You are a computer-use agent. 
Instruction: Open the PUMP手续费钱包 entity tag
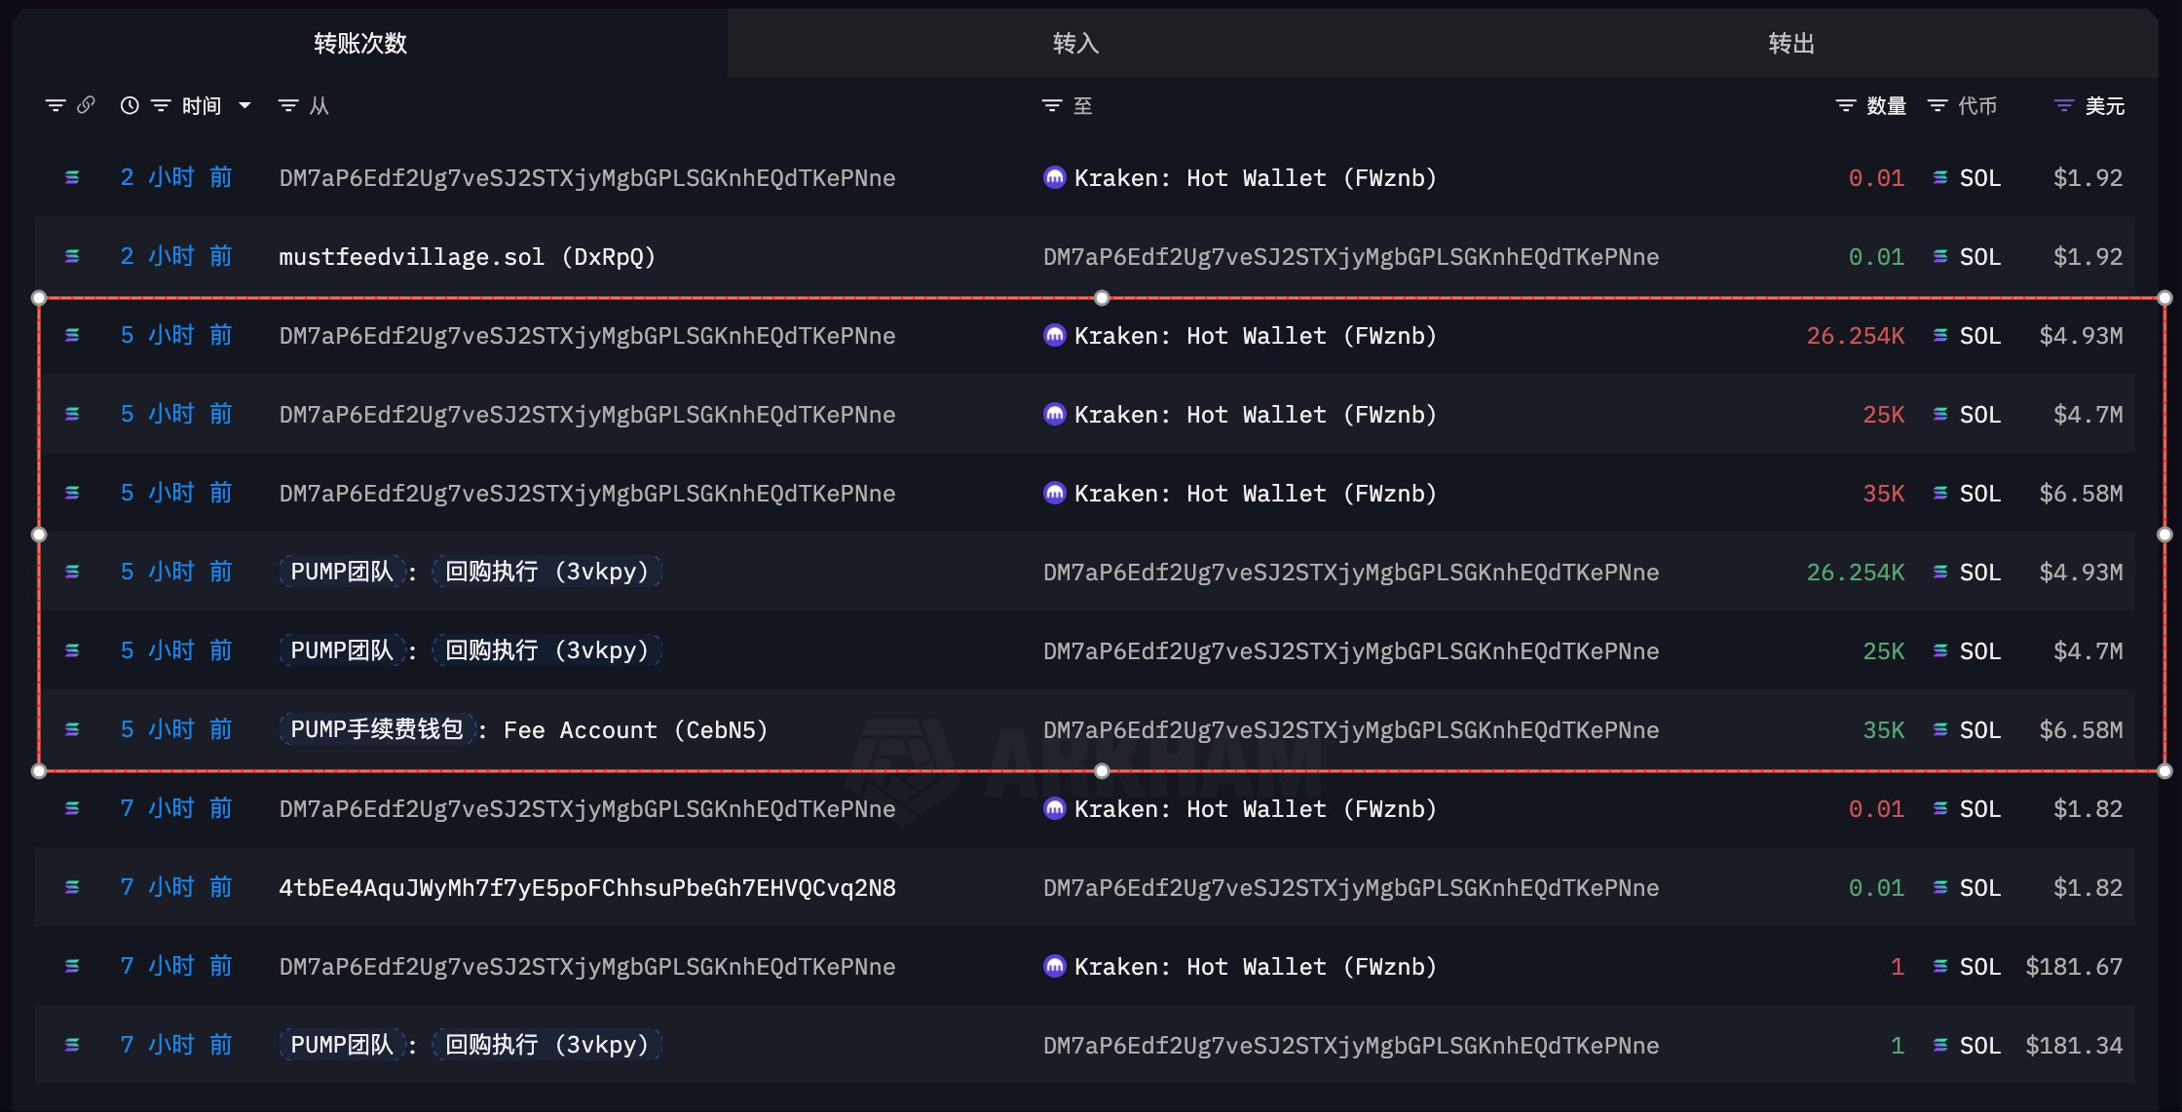[377, 729]
